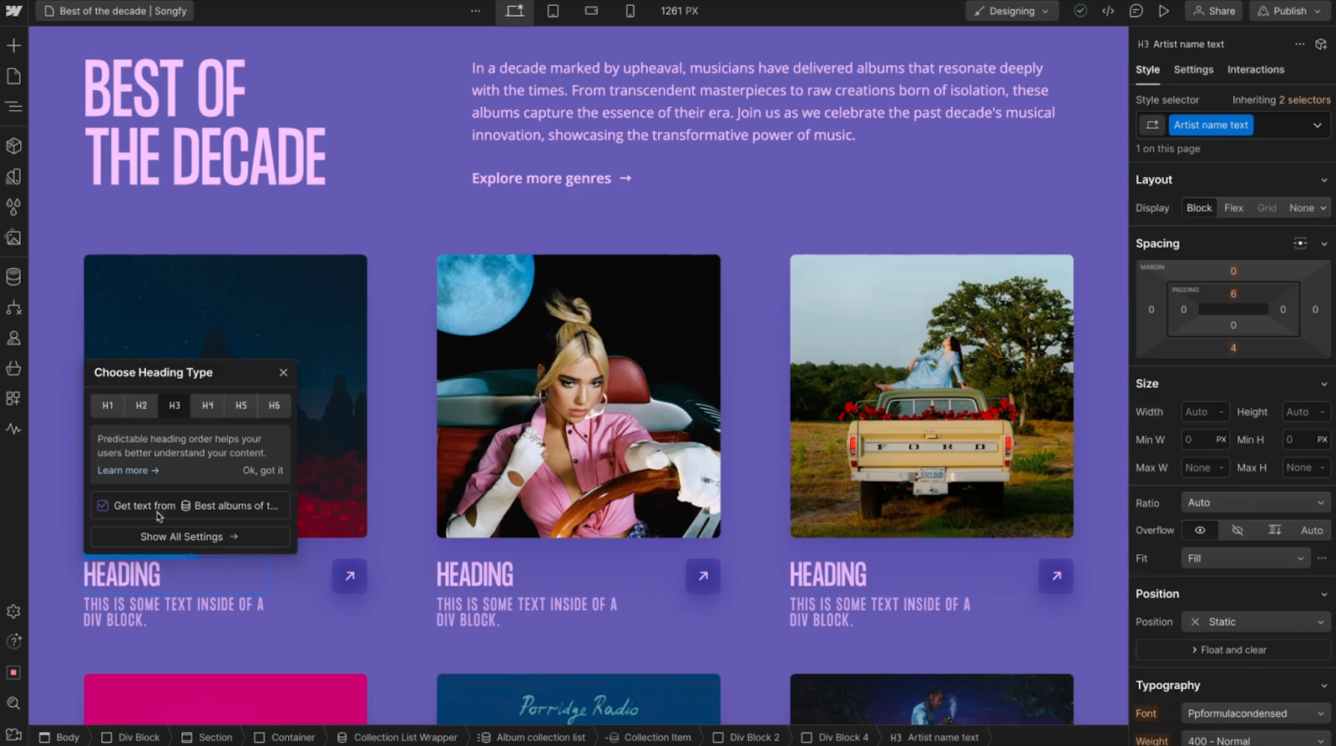Screen dimensions: 1336x746
Task: Close the Choose Heading Type popup
Action: pos(283,373)
